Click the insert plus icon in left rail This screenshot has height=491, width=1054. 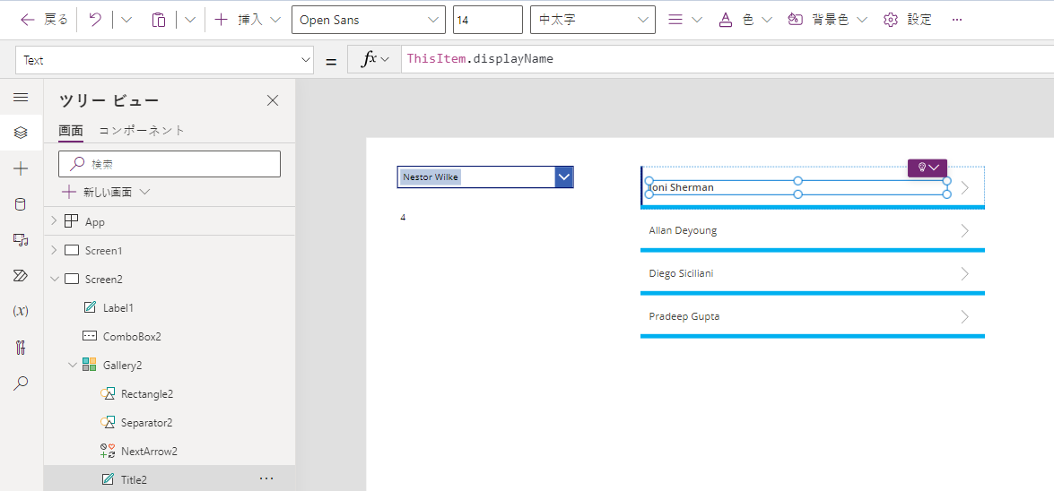pyautogui.click(x=21, y=168)
